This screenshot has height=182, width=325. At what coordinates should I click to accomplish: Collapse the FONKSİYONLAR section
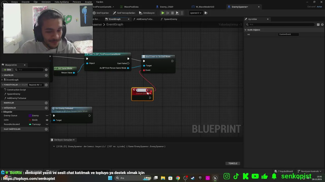tap(2, 85)
